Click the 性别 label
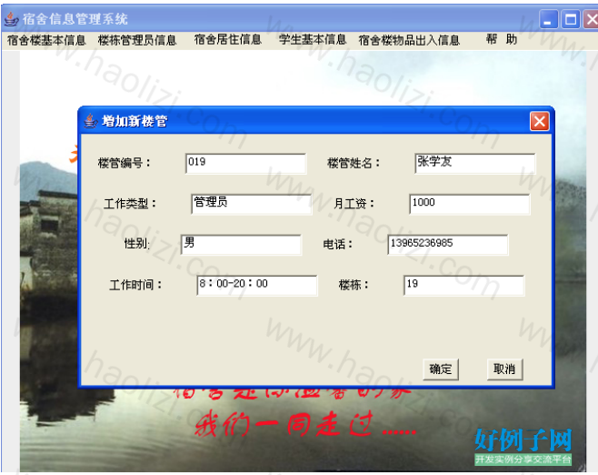This screenshot has height=475, width=598. 137,244
